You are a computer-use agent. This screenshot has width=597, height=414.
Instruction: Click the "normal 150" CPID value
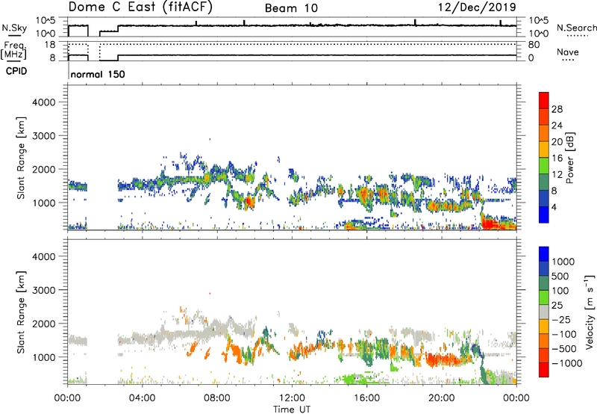[98, 74]
